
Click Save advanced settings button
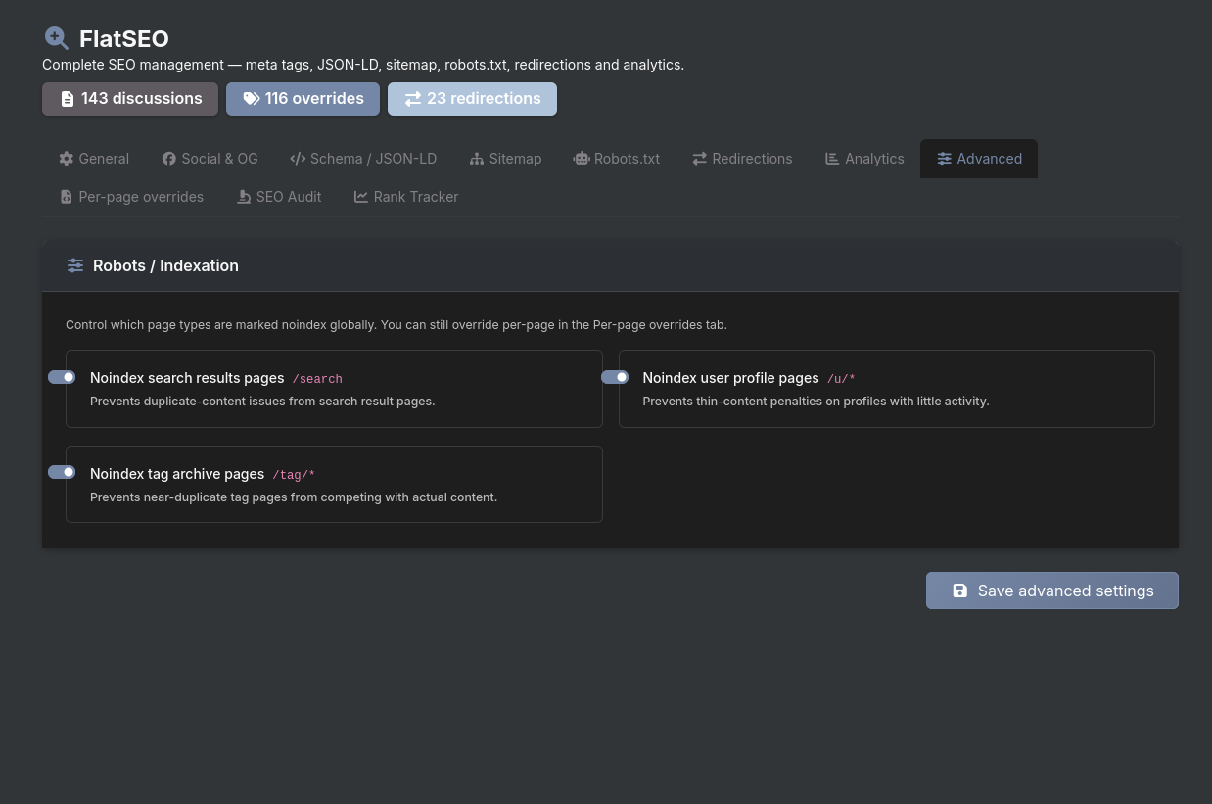pyautogui.click(x=1051, y=591)
